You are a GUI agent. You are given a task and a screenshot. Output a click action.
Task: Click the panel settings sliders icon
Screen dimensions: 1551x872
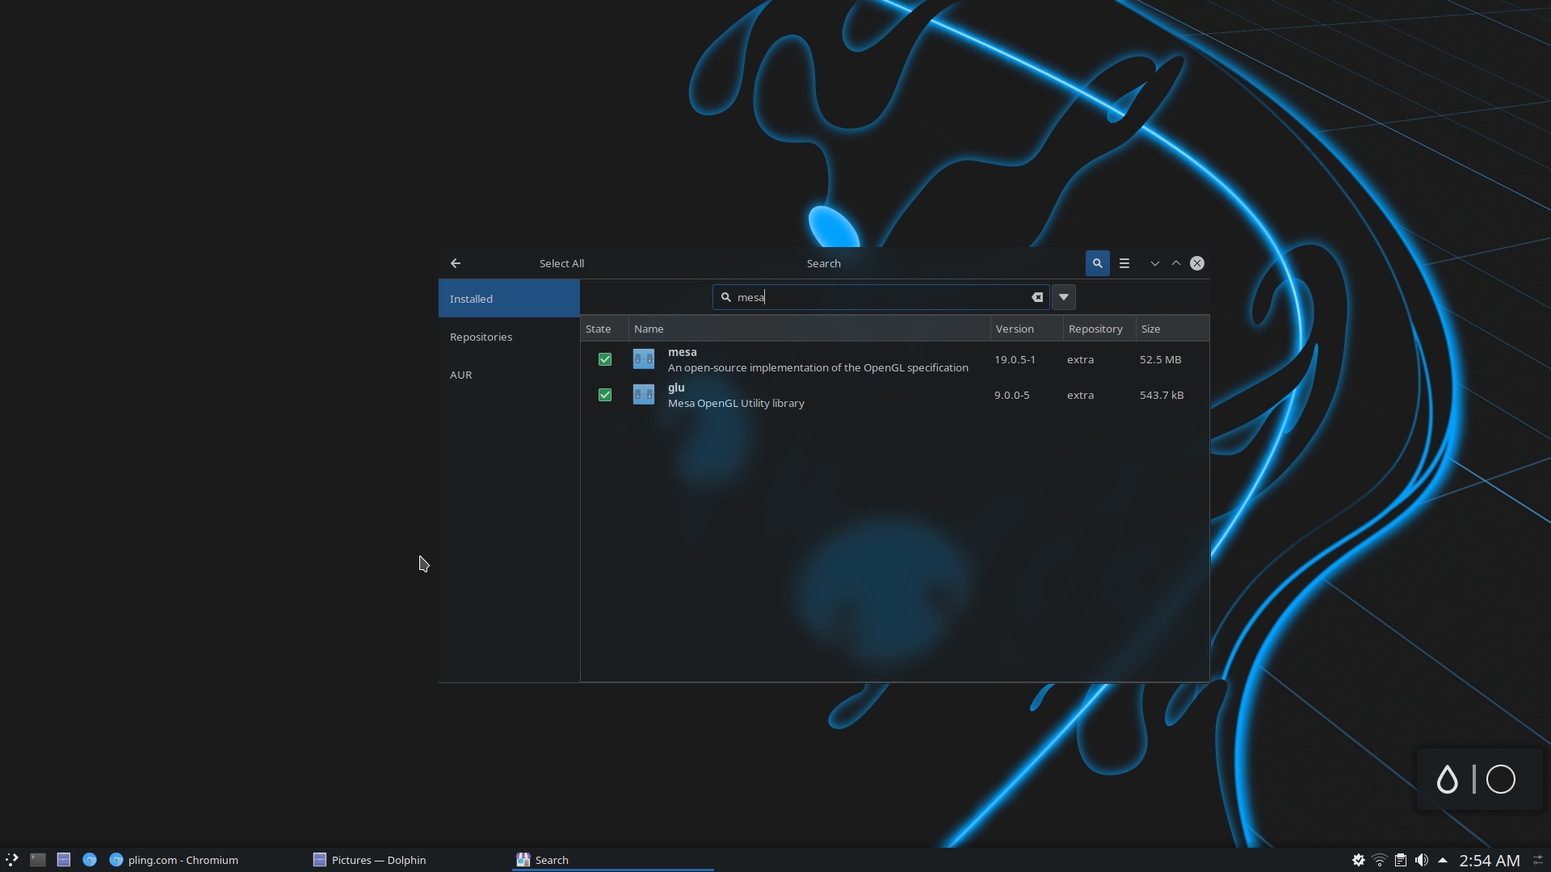click(1538, 860)
